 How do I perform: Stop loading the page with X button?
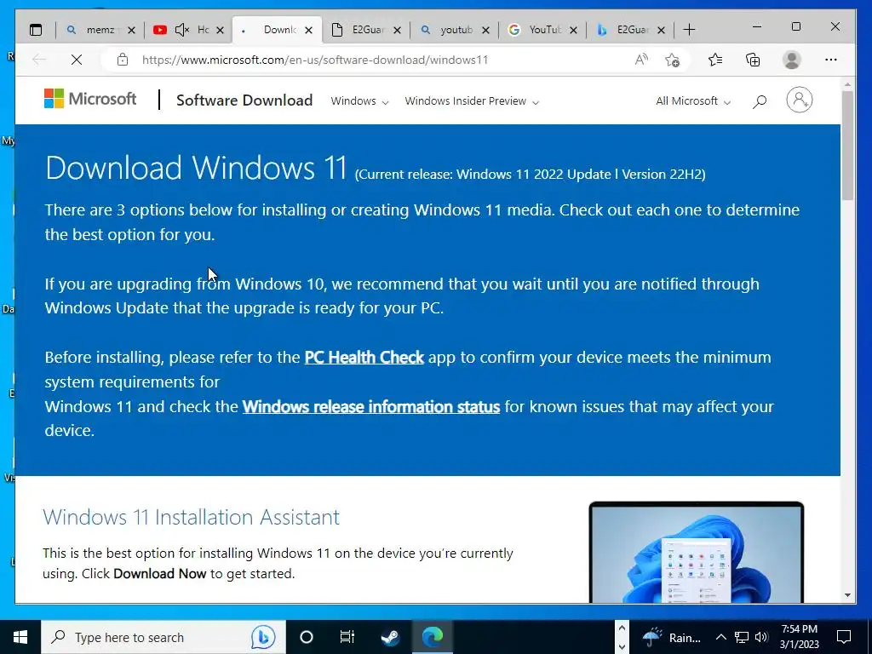tap(77, 60)
